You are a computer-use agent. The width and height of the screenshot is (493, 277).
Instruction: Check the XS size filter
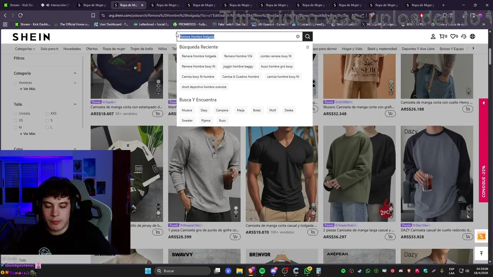click(15, 120)
